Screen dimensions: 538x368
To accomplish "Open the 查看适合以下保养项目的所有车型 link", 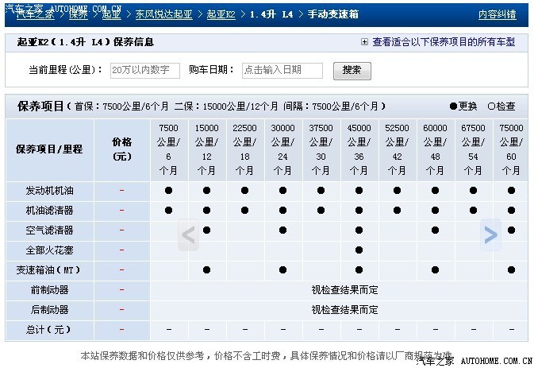I will coord(444,42).
